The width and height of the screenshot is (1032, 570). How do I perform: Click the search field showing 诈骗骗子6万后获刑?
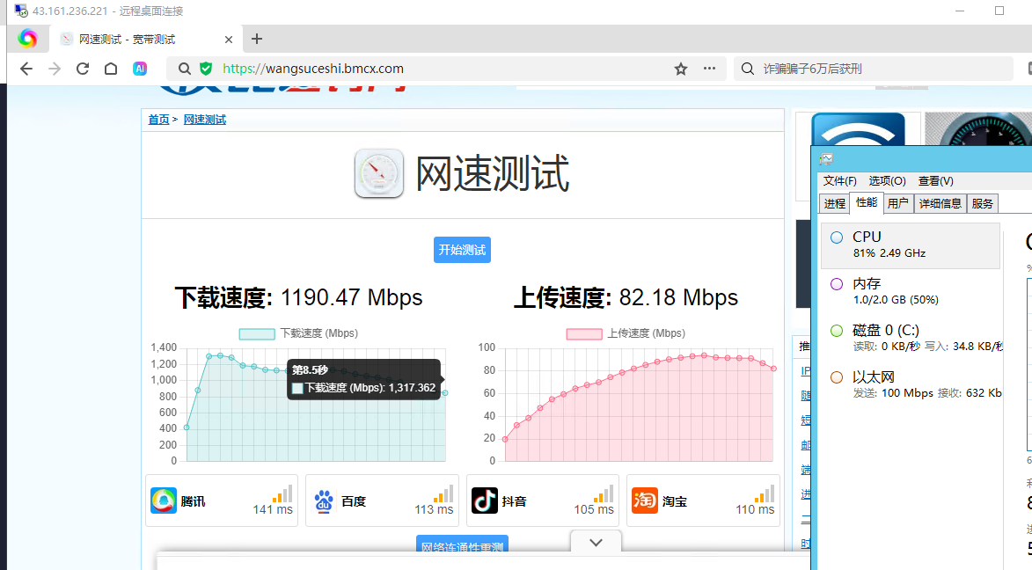click(871, 69)
